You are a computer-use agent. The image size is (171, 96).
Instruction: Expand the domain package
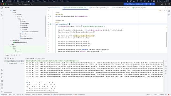coord(19,21)
